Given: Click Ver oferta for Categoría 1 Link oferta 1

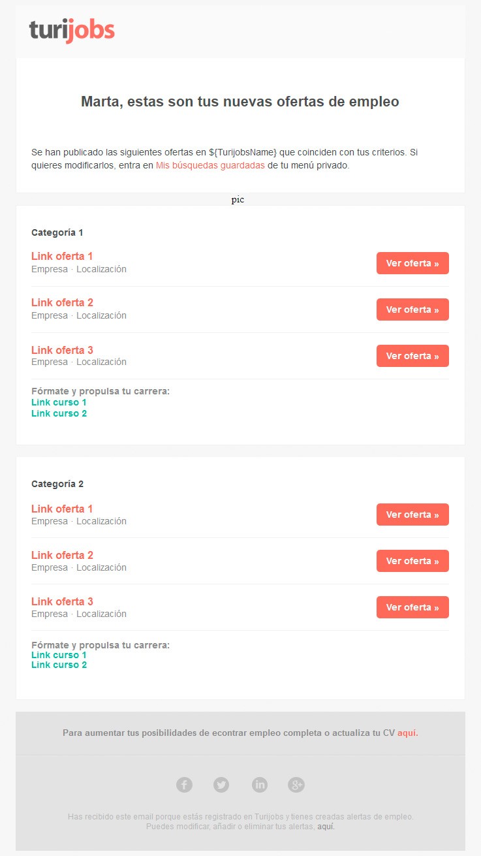Looking at the screenshot, I should click(x=412, y=263).
